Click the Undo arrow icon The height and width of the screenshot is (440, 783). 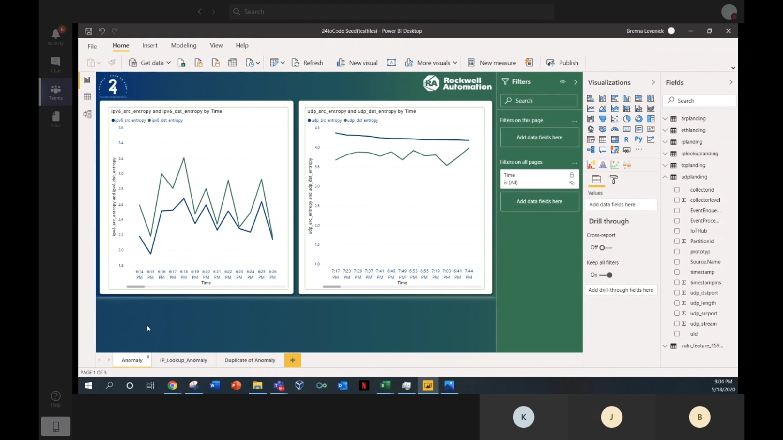point(102,31)
